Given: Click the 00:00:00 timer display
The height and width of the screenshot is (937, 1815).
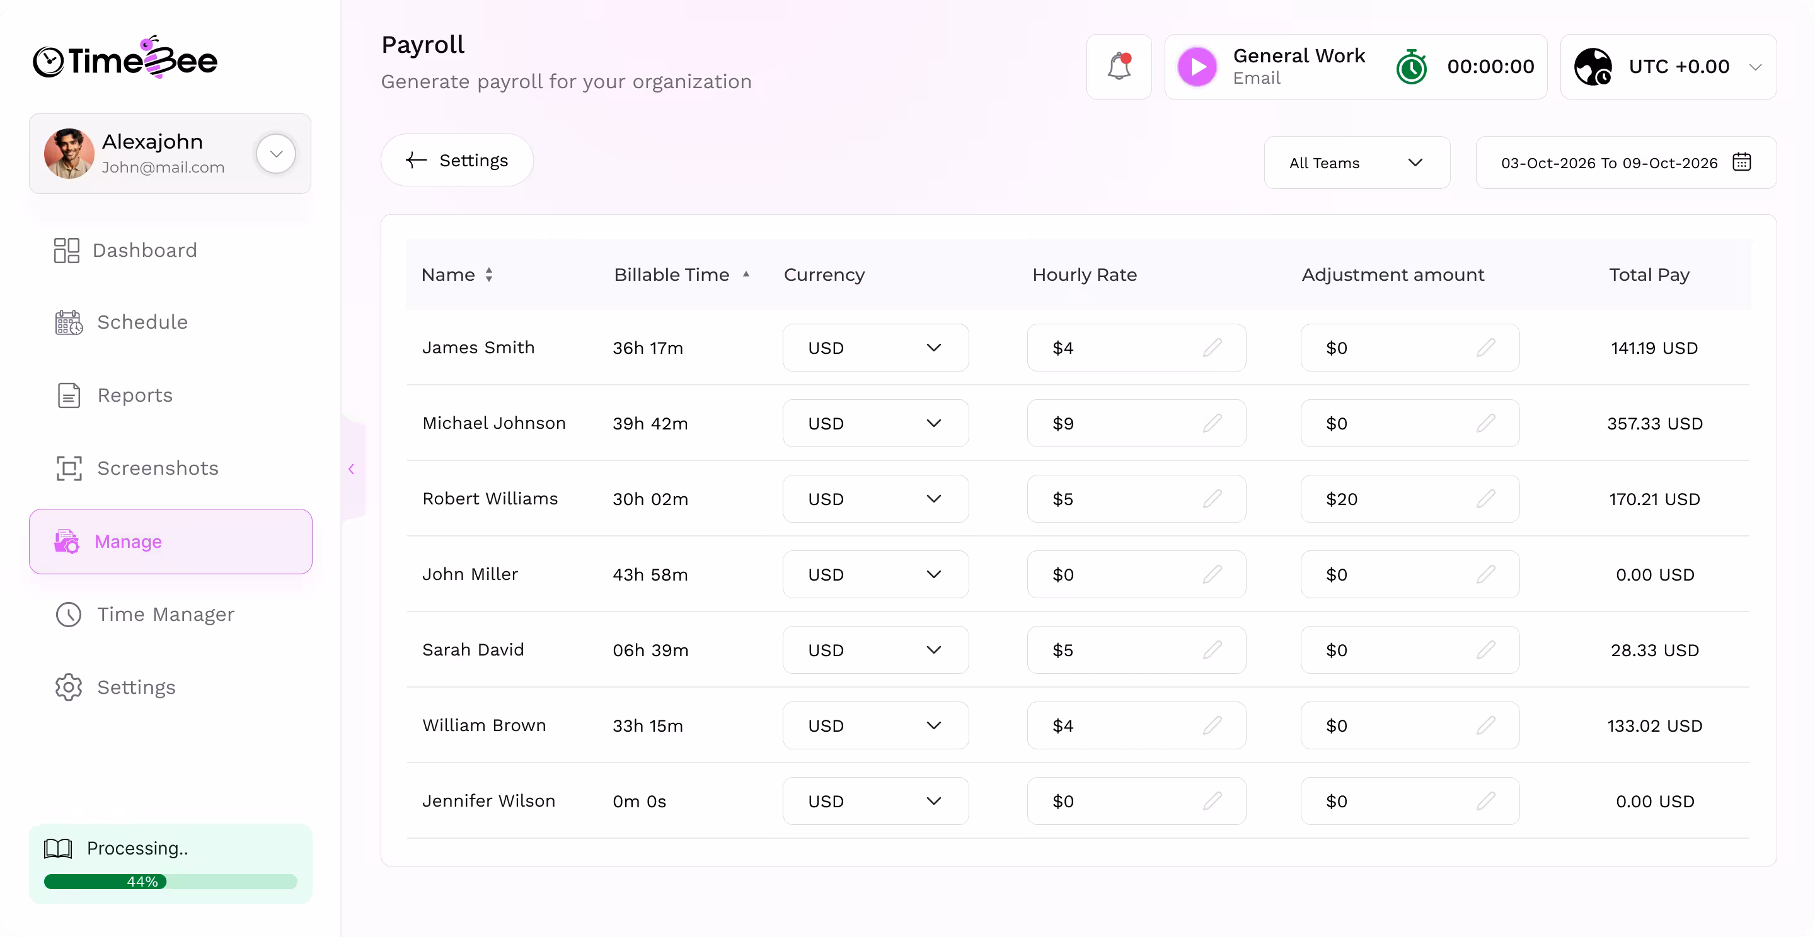Looking at the screenshot, I should point(1490,66).
